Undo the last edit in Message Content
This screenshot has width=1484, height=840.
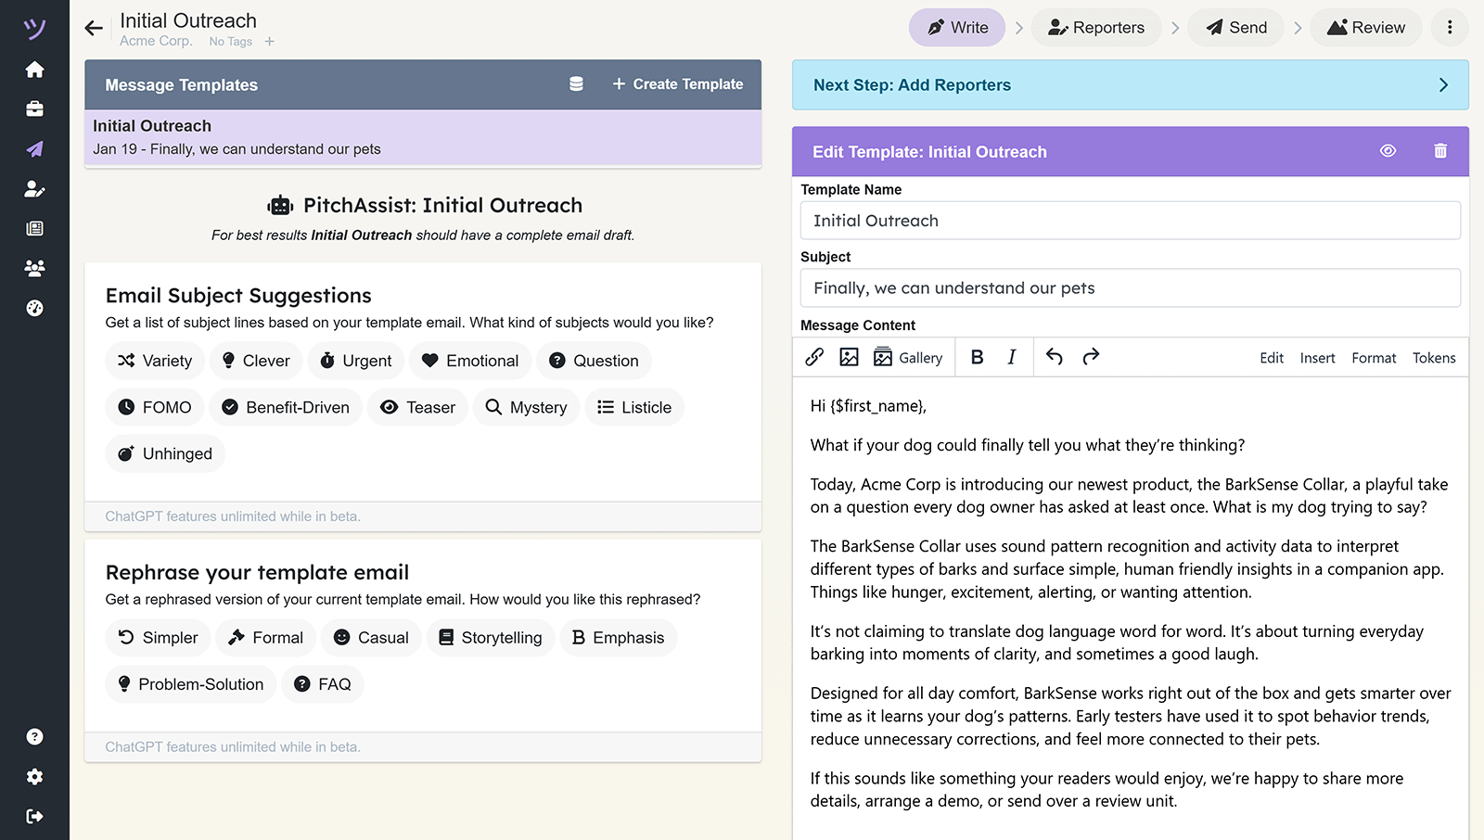click(1054, 356)
